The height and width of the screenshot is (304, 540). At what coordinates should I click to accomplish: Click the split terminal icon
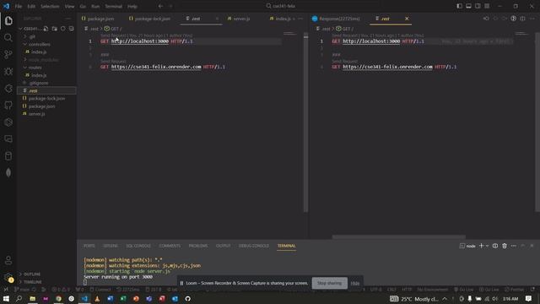[x=495, y=246]
